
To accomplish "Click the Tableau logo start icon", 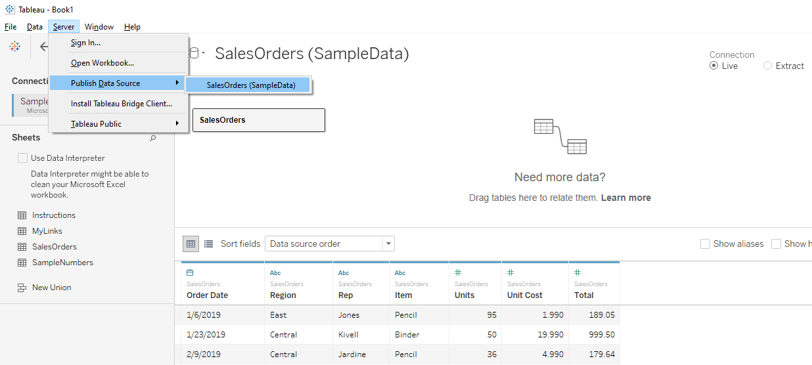I will coord(14,46).
